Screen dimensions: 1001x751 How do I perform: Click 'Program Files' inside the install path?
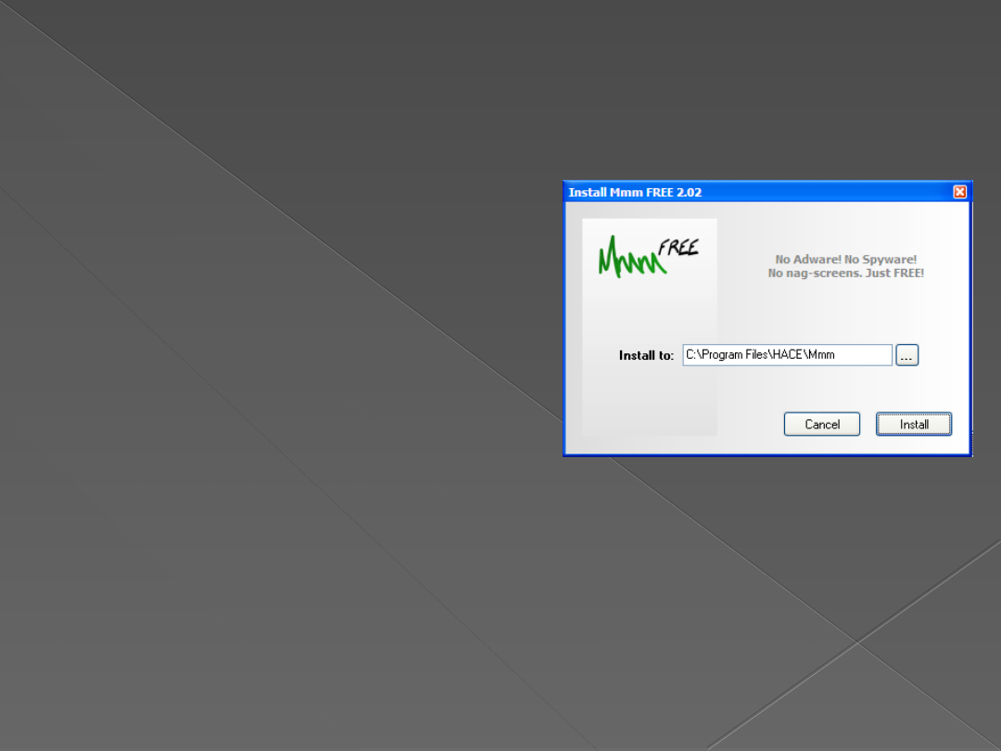[x=731, y=355]
